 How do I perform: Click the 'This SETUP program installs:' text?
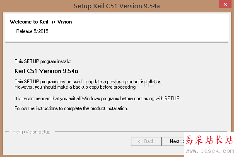[43, 61]
